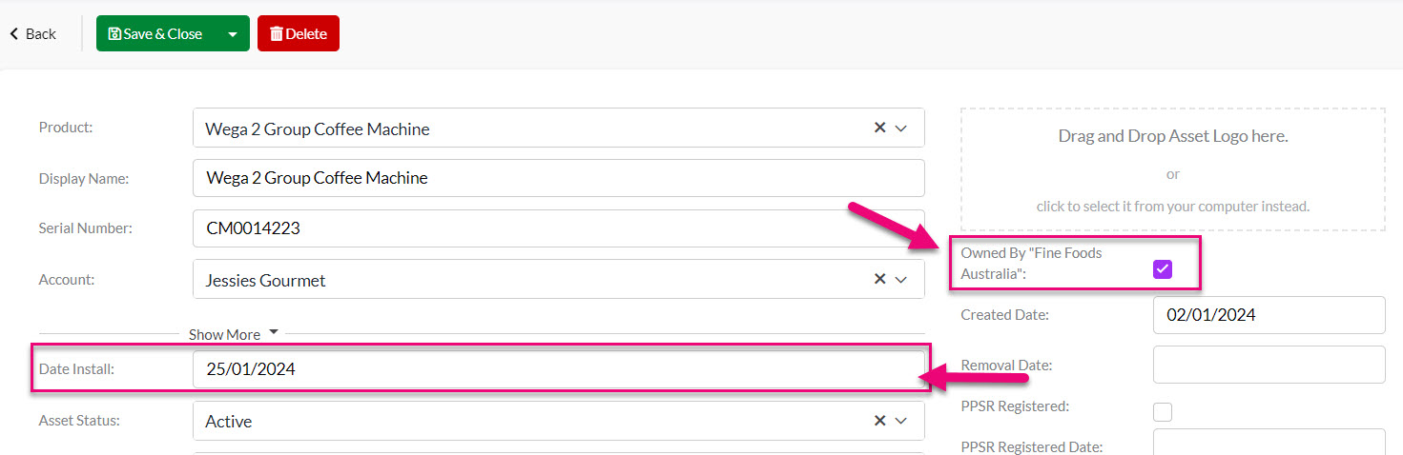
Task: Expand the Asset Status dropdown chevron
Action: [901, 420]
